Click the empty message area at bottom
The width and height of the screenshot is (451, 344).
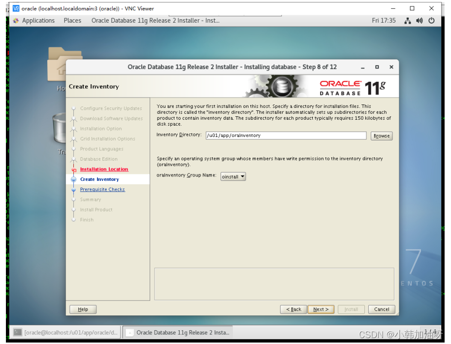pos(274,284)
